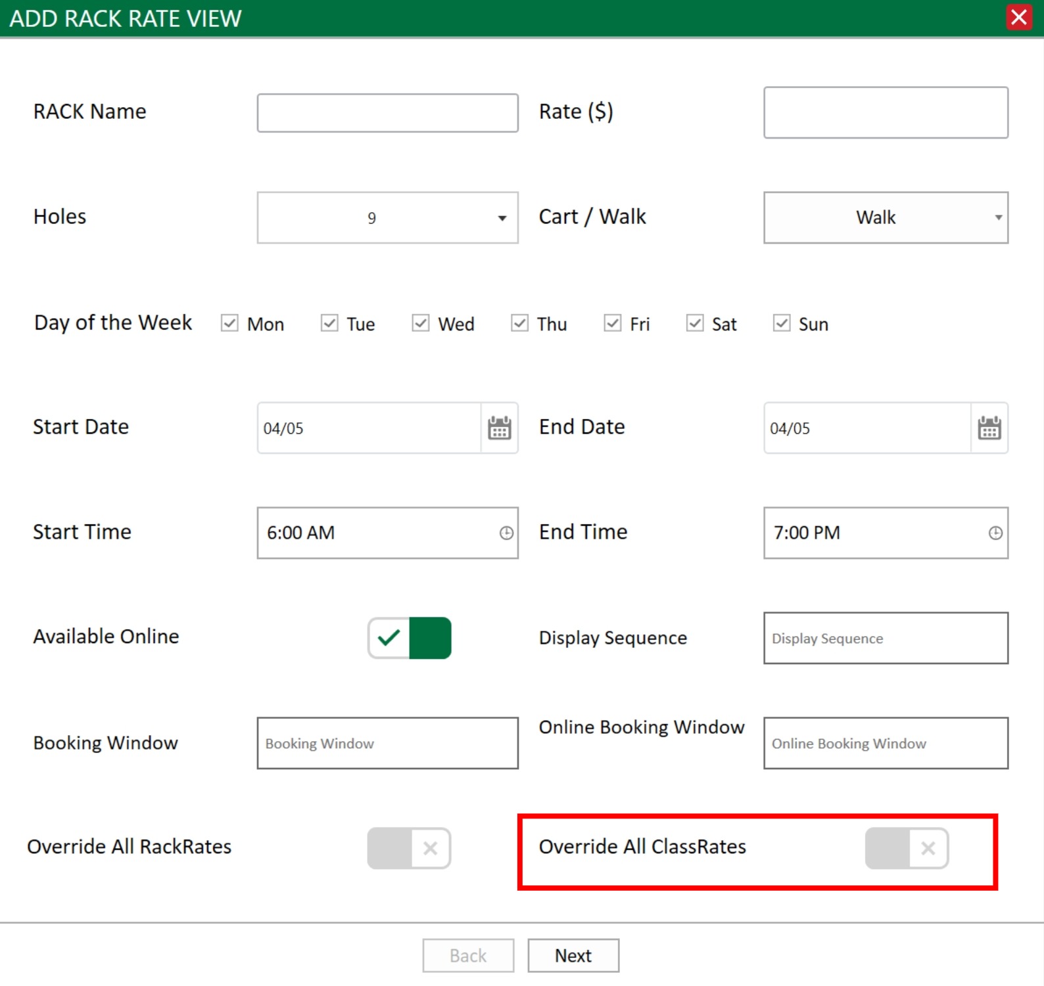Uncheck the Thu checkbox
Viewport: 1044px width, 986px height.
pyautogui.click(x=519, y=323)
